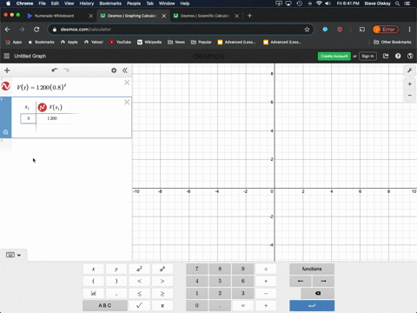Screen dimensions: 417x313
Task: Select the x1 table cell with 0
Action: [x=28, y=118]
